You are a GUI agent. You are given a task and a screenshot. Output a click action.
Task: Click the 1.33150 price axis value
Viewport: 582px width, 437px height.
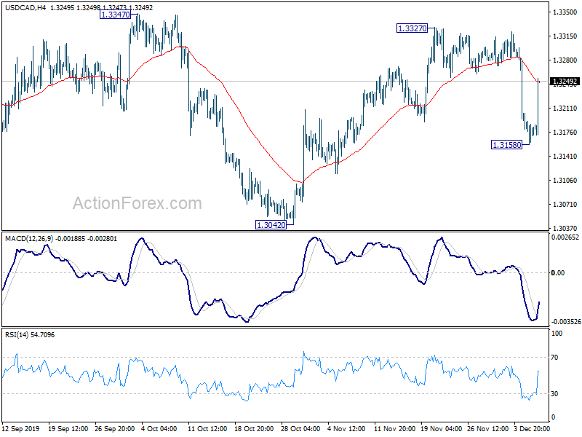(565, 36)
